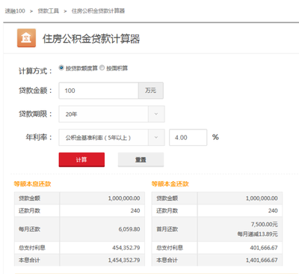Screen dimensions: 299x274
Task: Click the red 计算 button
Action: [81, 159]
